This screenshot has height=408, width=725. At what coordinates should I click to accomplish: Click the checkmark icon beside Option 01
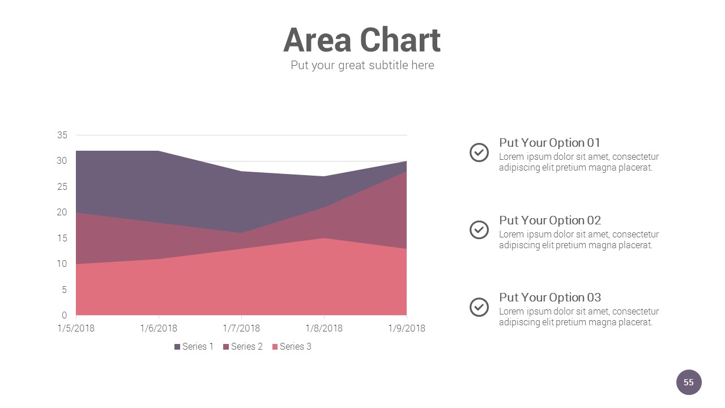pyautogui.click(x=479, y=152)
